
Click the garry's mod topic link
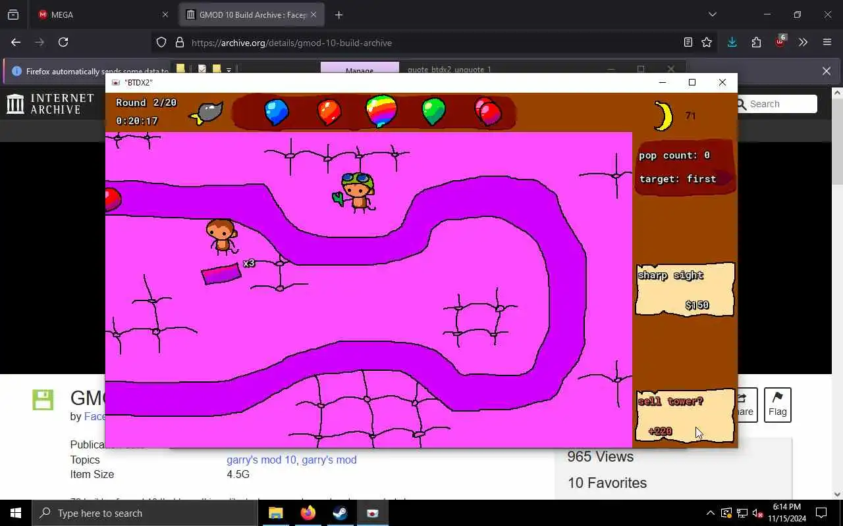click(x=329, y=460)
